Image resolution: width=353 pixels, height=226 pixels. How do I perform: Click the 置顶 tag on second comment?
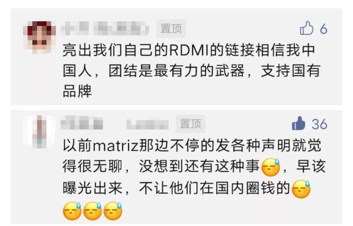point(190,124)
